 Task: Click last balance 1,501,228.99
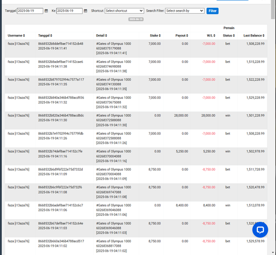(x=256, y=115)
